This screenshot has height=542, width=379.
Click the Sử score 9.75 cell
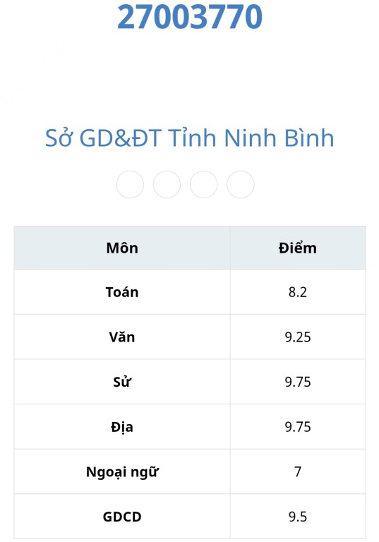tap(298, 382)
